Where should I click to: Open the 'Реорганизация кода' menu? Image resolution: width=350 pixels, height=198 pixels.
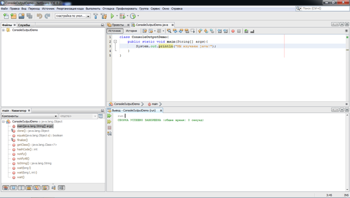pyautogui.click(x=70, y=9)
